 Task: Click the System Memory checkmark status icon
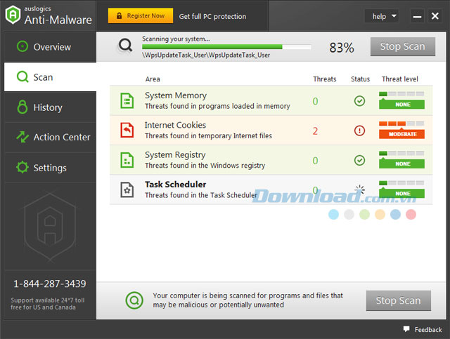(359, 101)
